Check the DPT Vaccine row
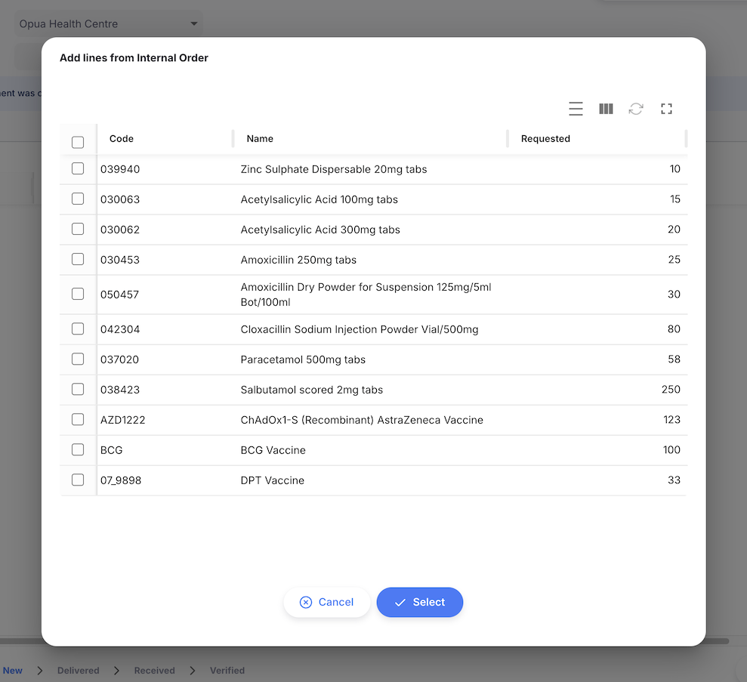 pyautogui.click(x=77, y=480)
